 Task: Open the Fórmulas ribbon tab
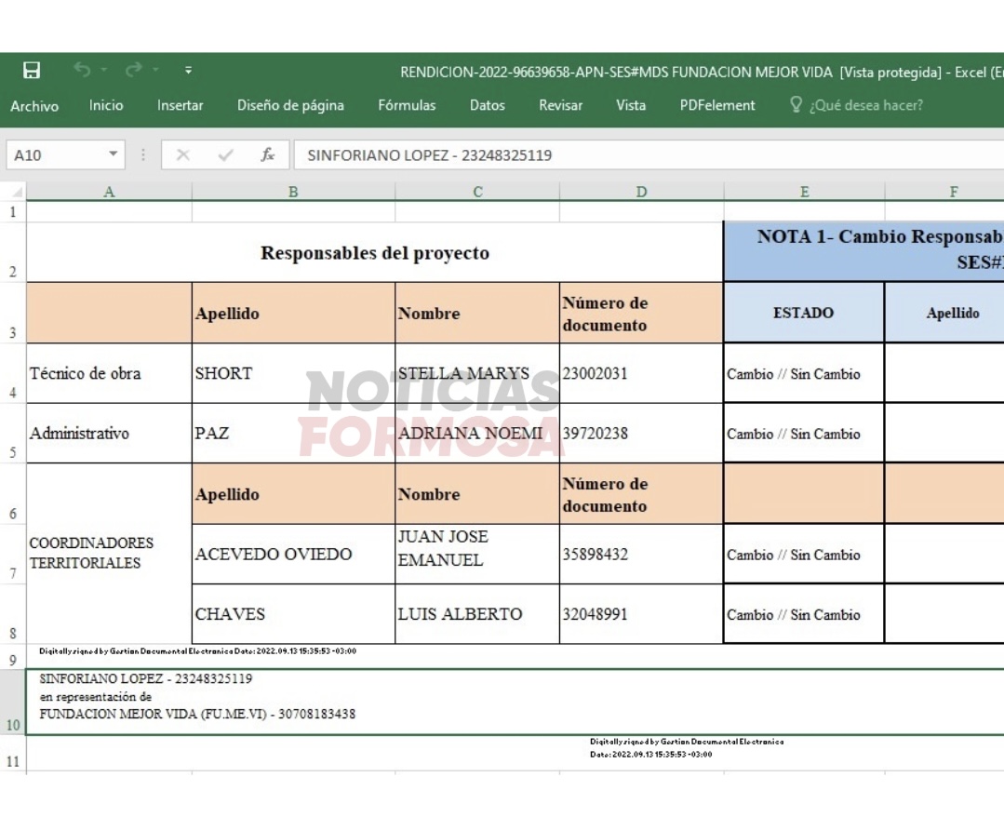(x=407, y=105)
